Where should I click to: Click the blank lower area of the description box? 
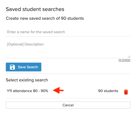68,53
